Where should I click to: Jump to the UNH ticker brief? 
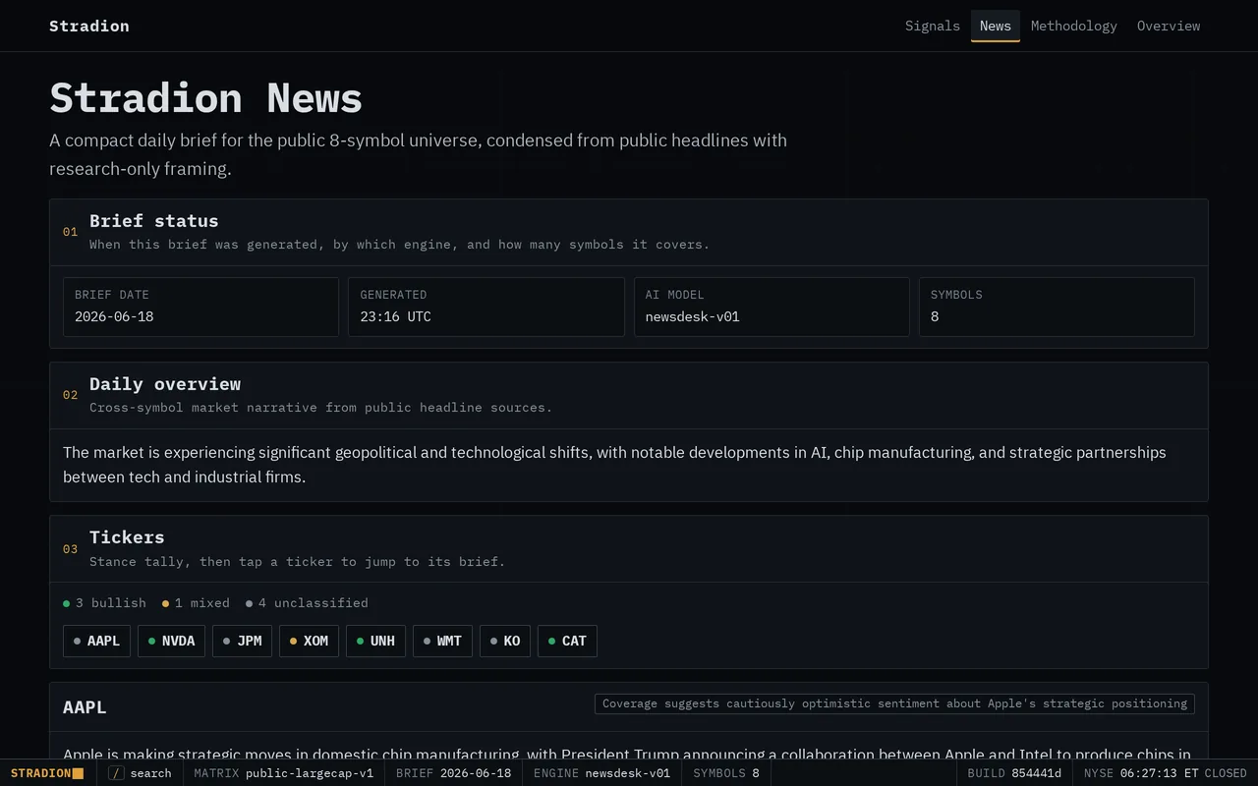(x=375, y=641)
